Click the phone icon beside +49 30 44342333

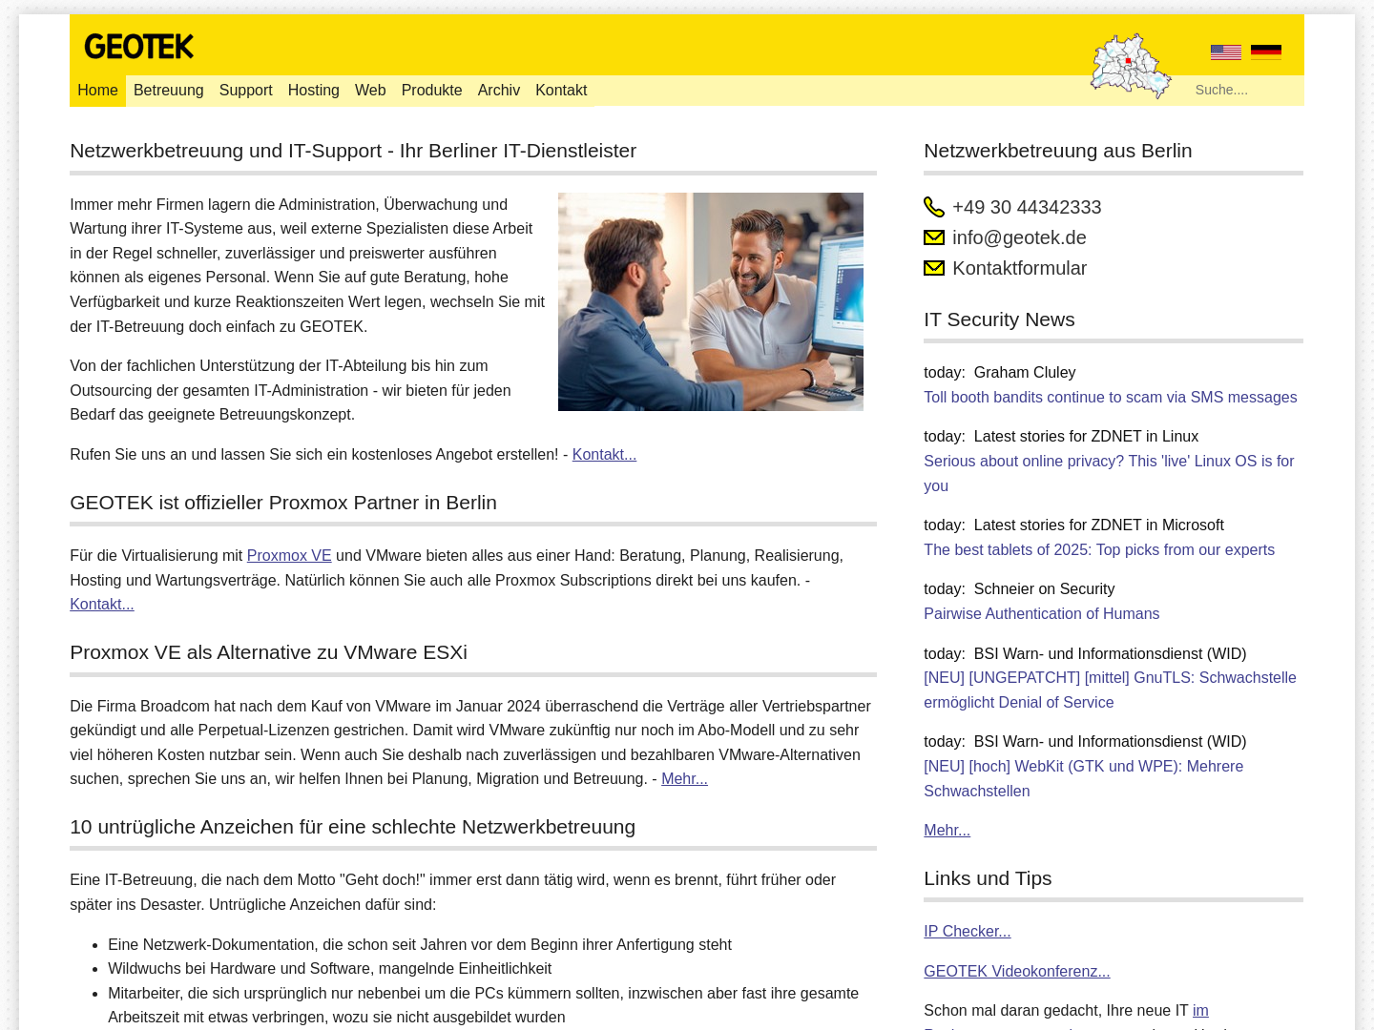(934, 207)
